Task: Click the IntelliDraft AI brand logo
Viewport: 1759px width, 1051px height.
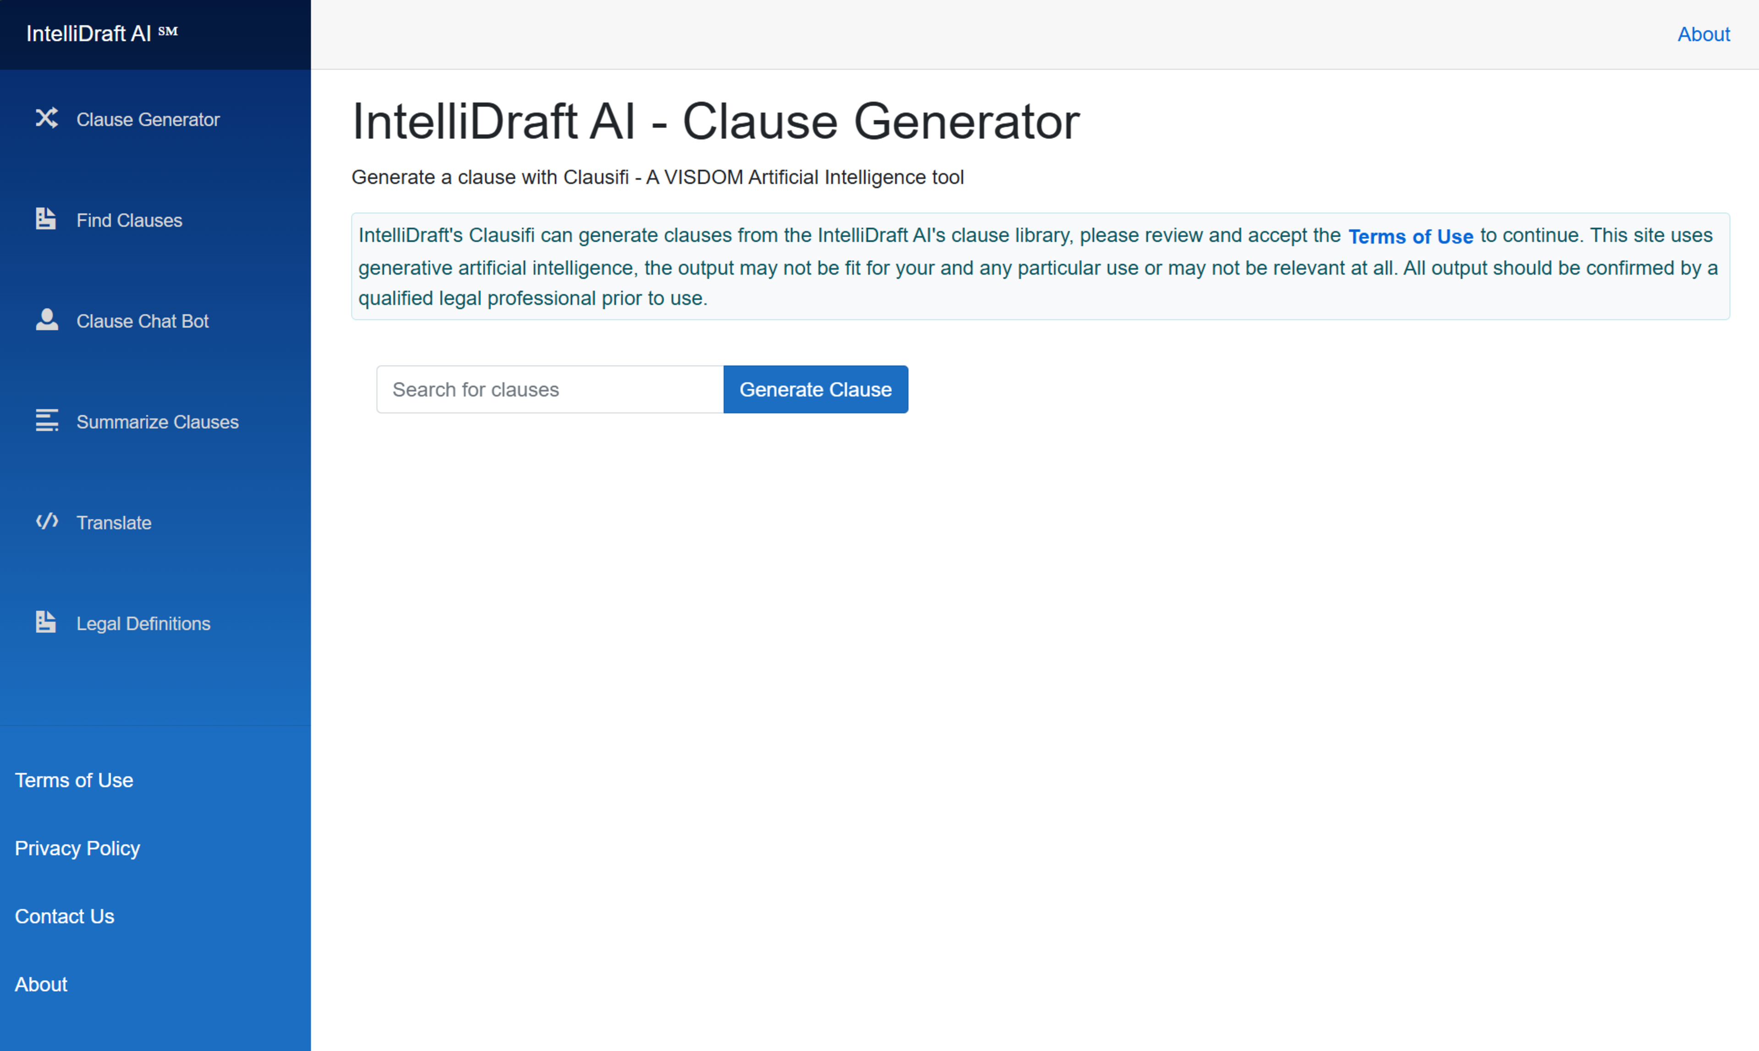Action: tap(102, 33)
